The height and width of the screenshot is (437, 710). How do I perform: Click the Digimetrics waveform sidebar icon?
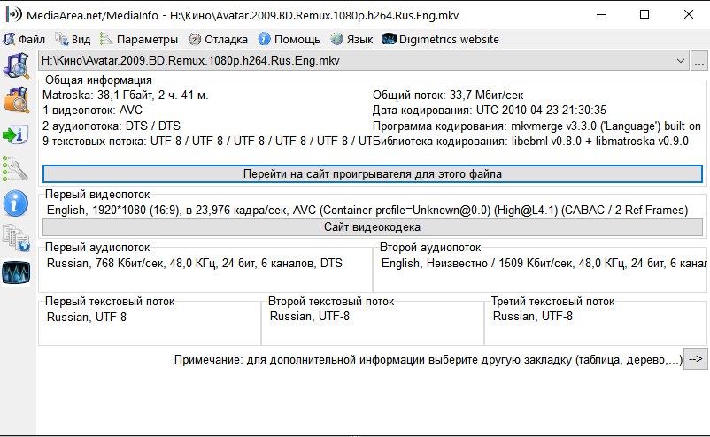point(17,272)
